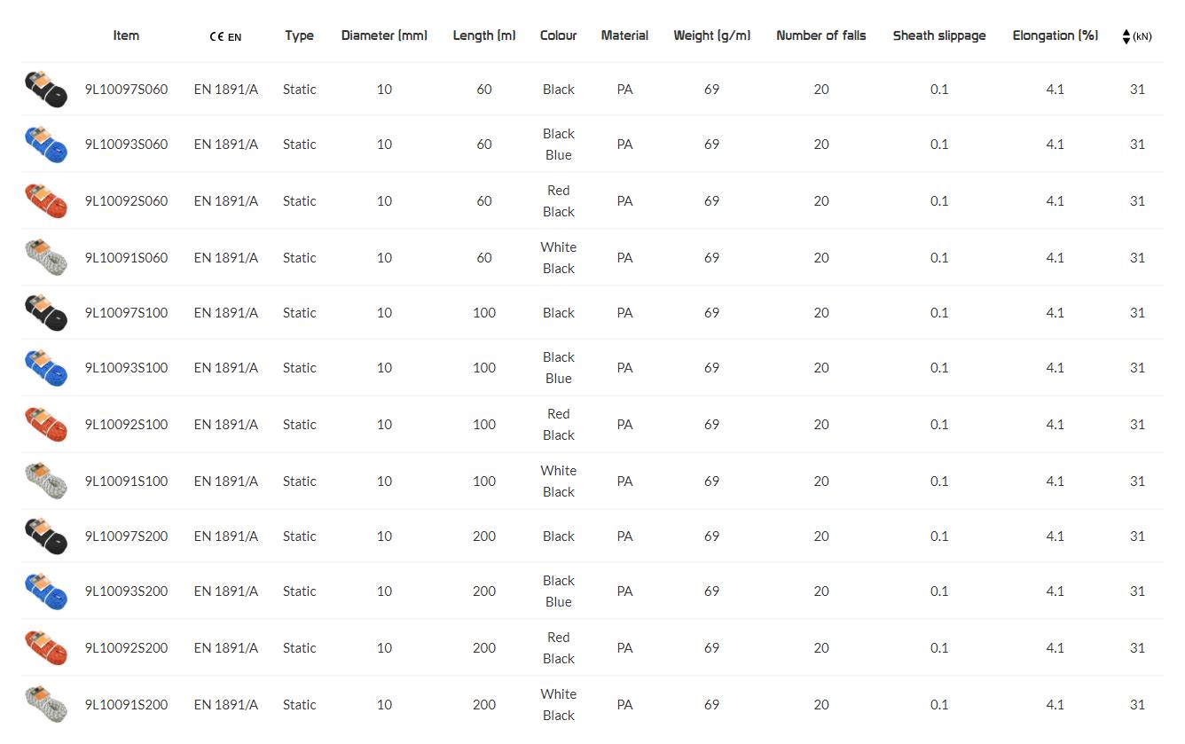Click the Item column header
1185x744 pixels.
pyautogui.click(x=126, y=35)
